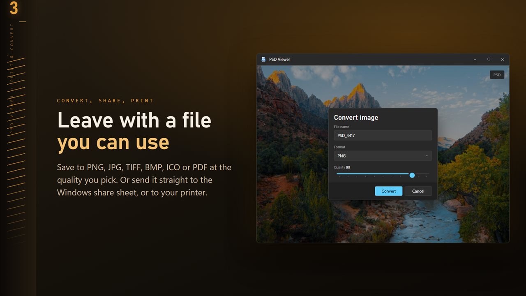Click the 'CONVERT, SHARE, PRINT' caption
526x296 pixels.
pyautogui.click(x=105, y=100)
